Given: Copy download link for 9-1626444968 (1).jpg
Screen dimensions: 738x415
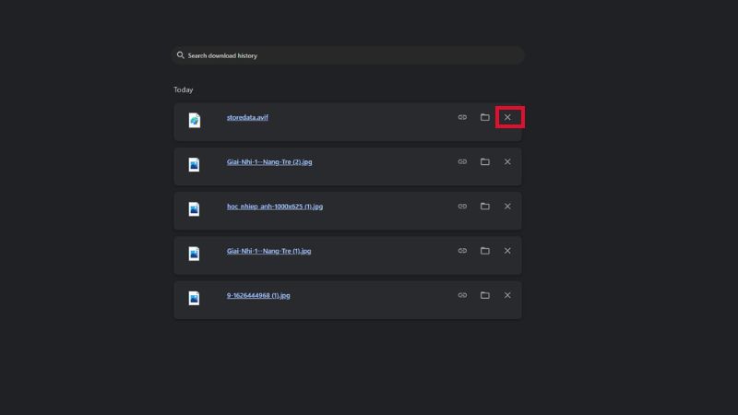Looking at the screenshot, I should point(462,295).
